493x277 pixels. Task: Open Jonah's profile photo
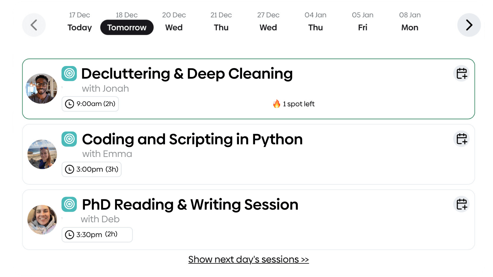click(42, 89)
